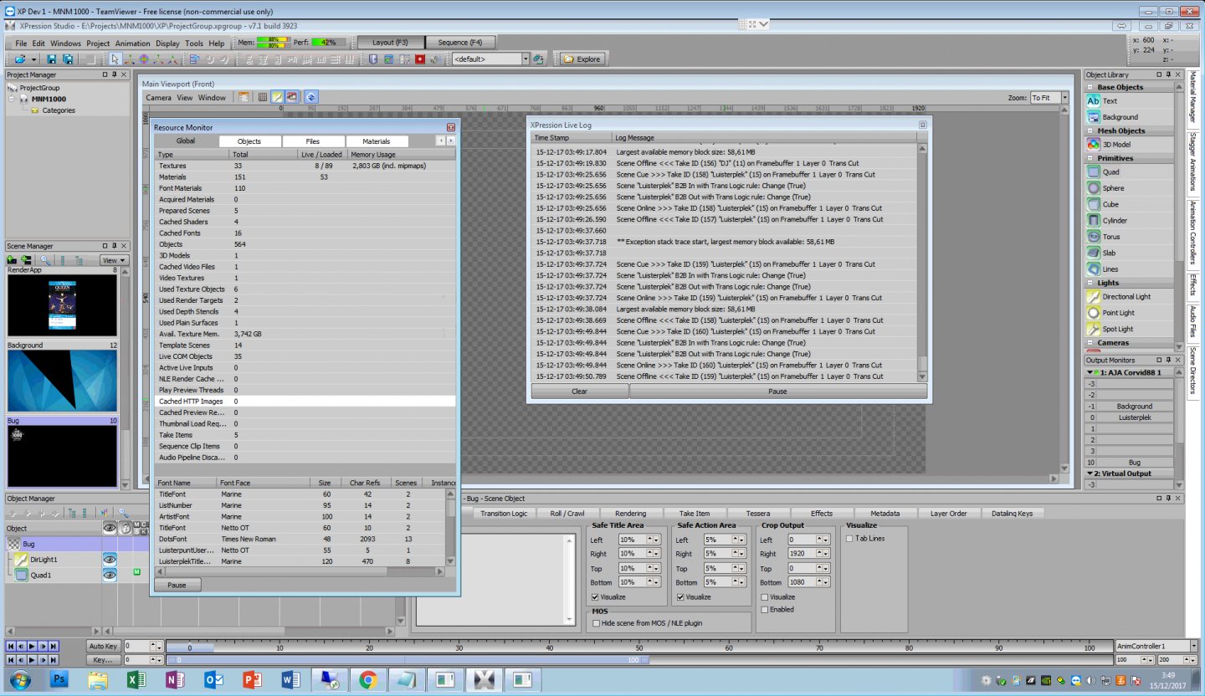Hide the DirLight1 object via eye icon
Screen dimensions: 1205x696
tap(110, 559)
